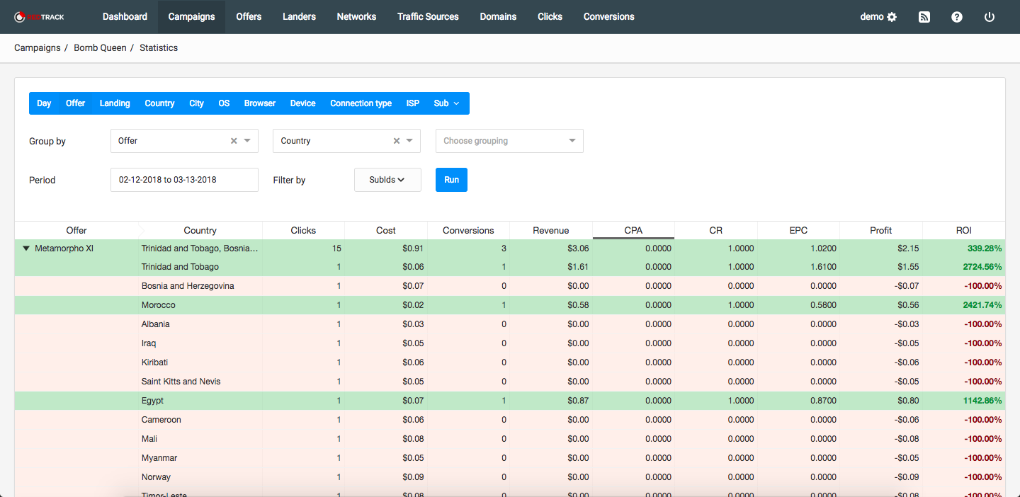Click the power logout icon
Viewport: 1020px width, 497px height.
990,17
